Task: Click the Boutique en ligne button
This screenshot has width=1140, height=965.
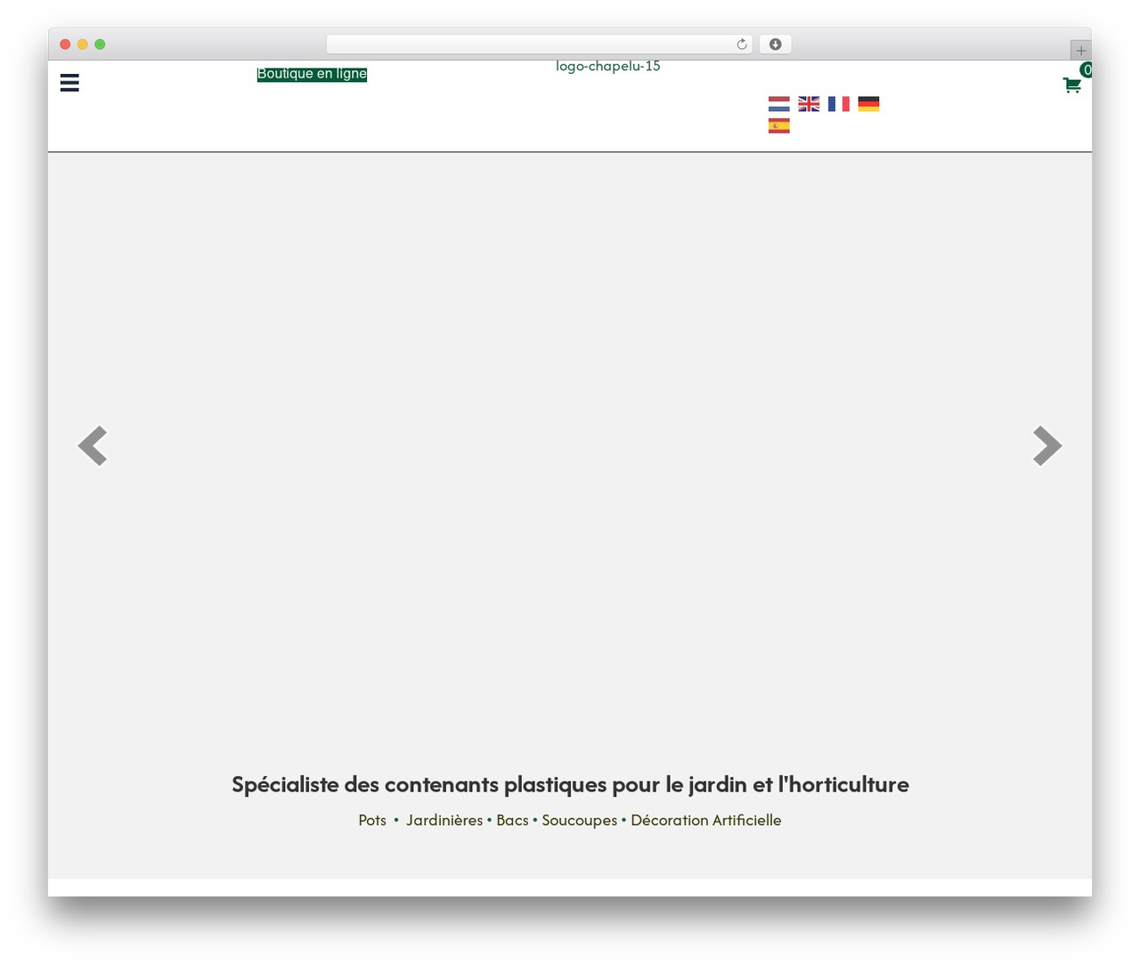Action: point(312,74)
